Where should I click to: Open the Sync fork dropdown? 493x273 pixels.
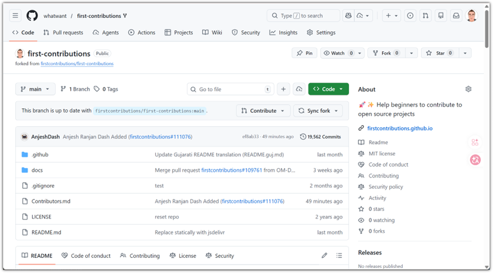click(318, 111)
